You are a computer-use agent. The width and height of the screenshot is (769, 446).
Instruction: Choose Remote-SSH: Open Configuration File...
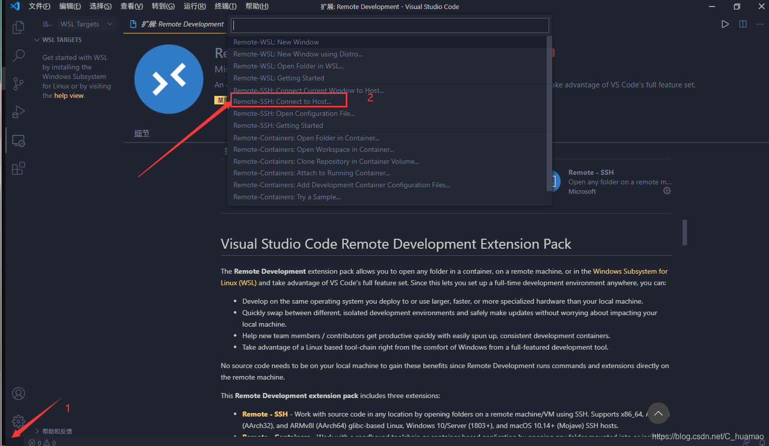click(x=388, y=113)
